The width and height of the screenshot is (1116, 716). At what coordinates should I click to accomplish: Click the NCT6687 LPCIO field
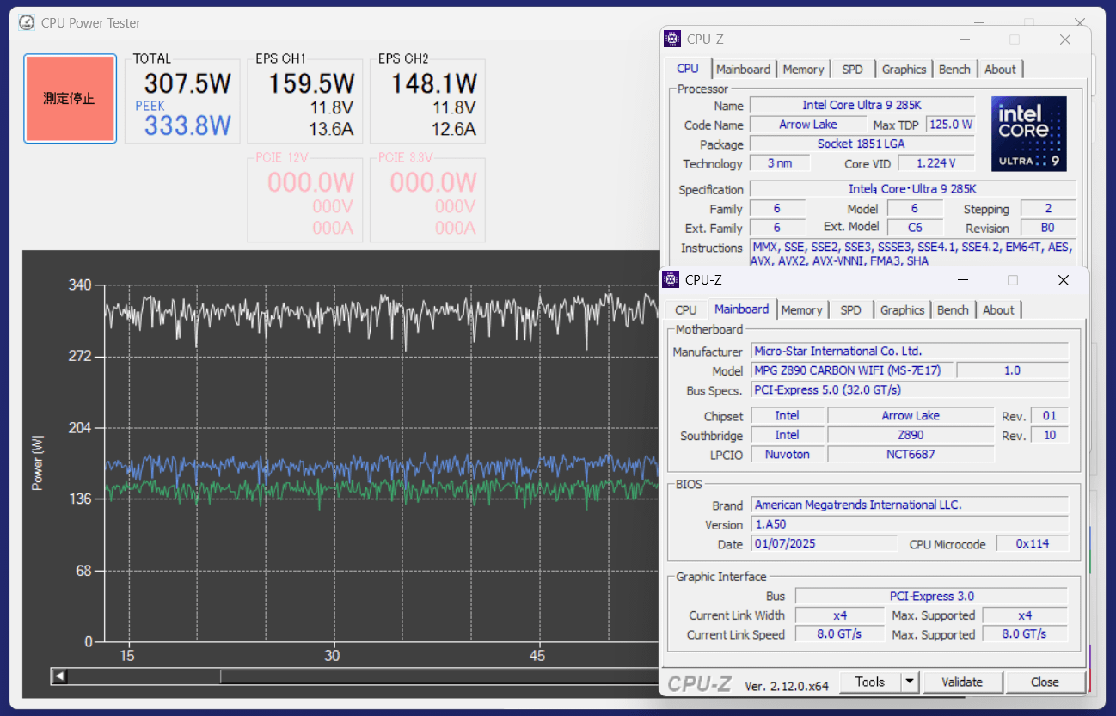pyautogui.click(x=911, y=454)
